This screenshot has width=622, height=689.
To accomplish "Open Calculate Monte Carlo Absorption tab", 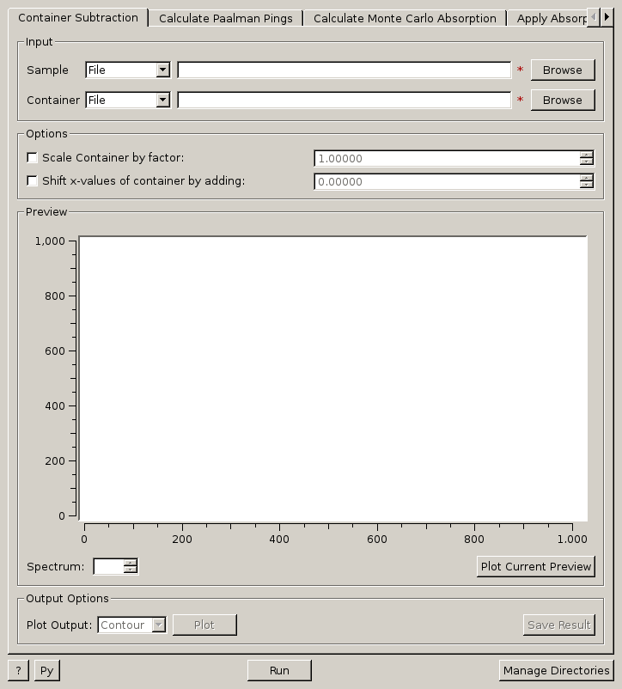I will coord(405,18).
